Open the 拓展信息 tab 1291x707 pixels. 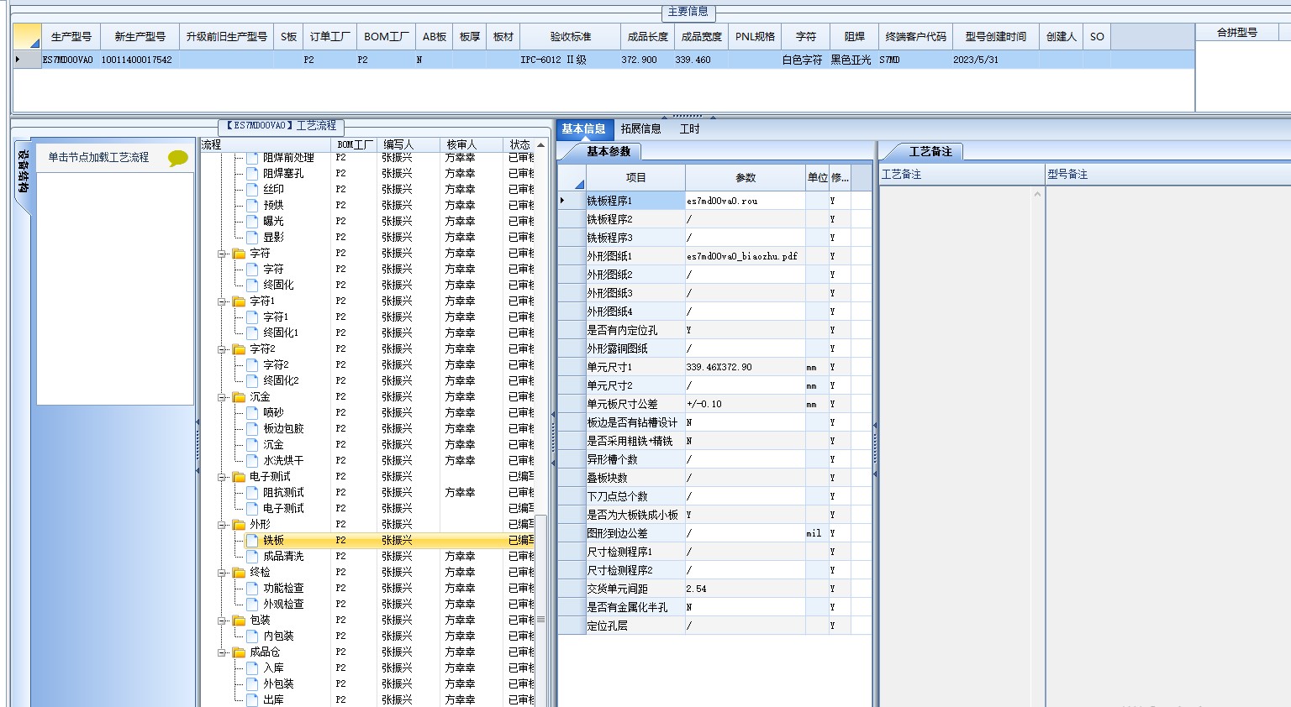[x=640, y=128]
